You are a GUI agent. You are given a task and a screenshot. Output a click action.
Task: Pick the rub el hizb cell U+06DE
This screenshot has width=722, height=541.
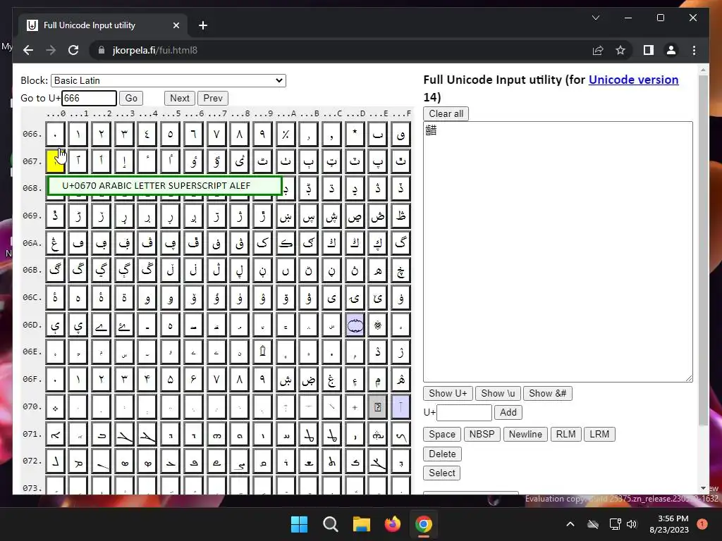(378, 325)
